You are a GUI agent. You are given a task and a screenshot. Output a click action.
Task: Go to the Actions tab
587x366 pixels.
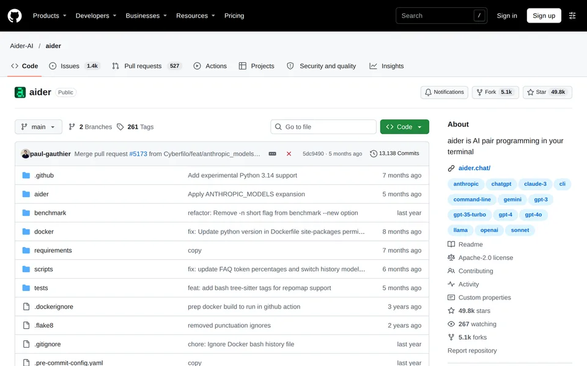(210, 66)
